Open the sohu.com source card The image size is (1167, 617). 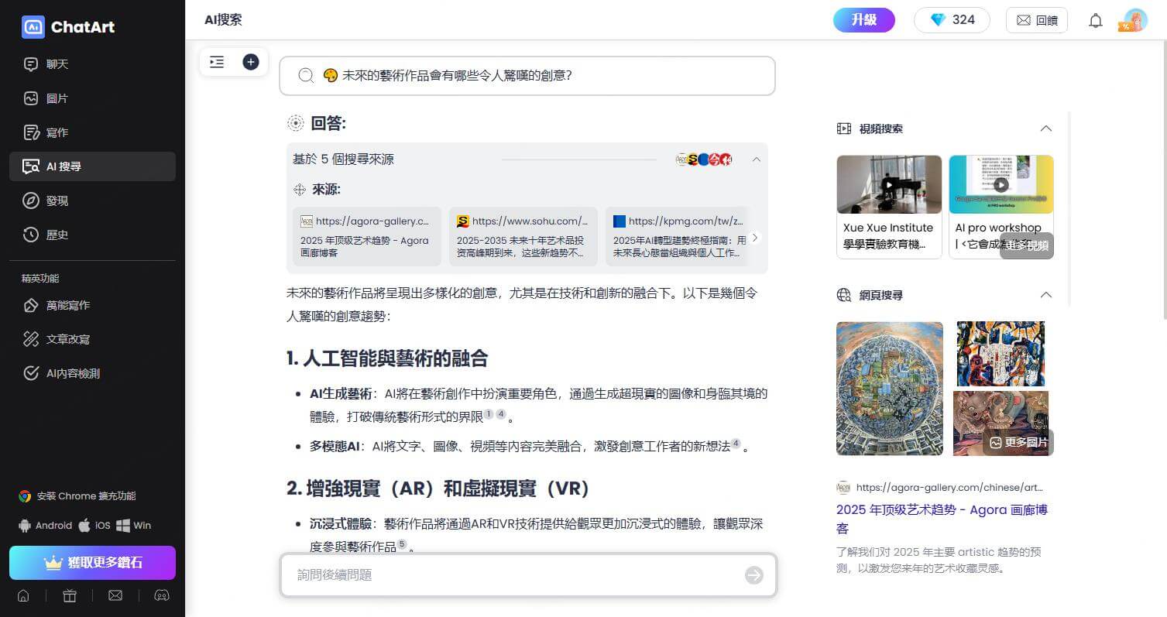(523, 236)
